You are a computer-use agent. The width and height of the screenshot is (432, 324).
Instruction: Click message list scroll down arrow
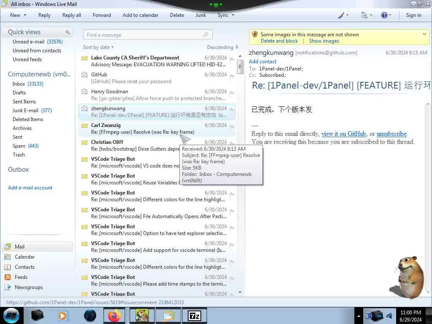tap(240, 292)
